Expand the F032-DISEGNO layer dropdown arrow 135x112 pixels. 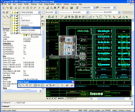(x=39, y=12)
